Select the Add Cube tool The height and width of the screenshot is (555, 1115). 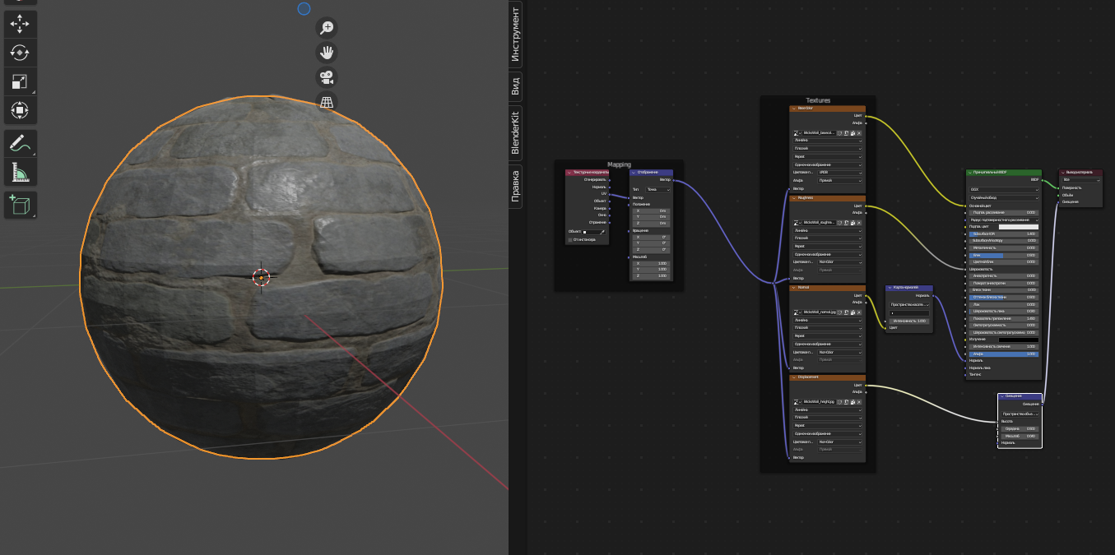20,205
